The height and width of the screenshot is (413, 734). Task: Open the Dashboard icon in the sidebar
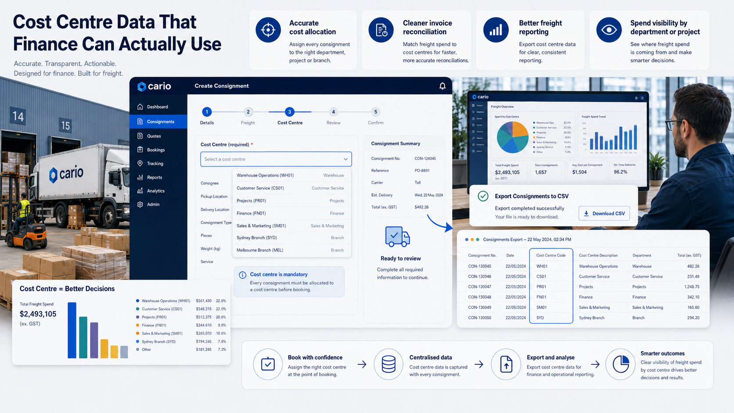click(140, 107)
